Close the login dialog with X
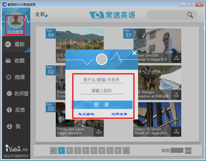This screenshot has height=161, width=206. pyautogui.click(x=134, y=53)
